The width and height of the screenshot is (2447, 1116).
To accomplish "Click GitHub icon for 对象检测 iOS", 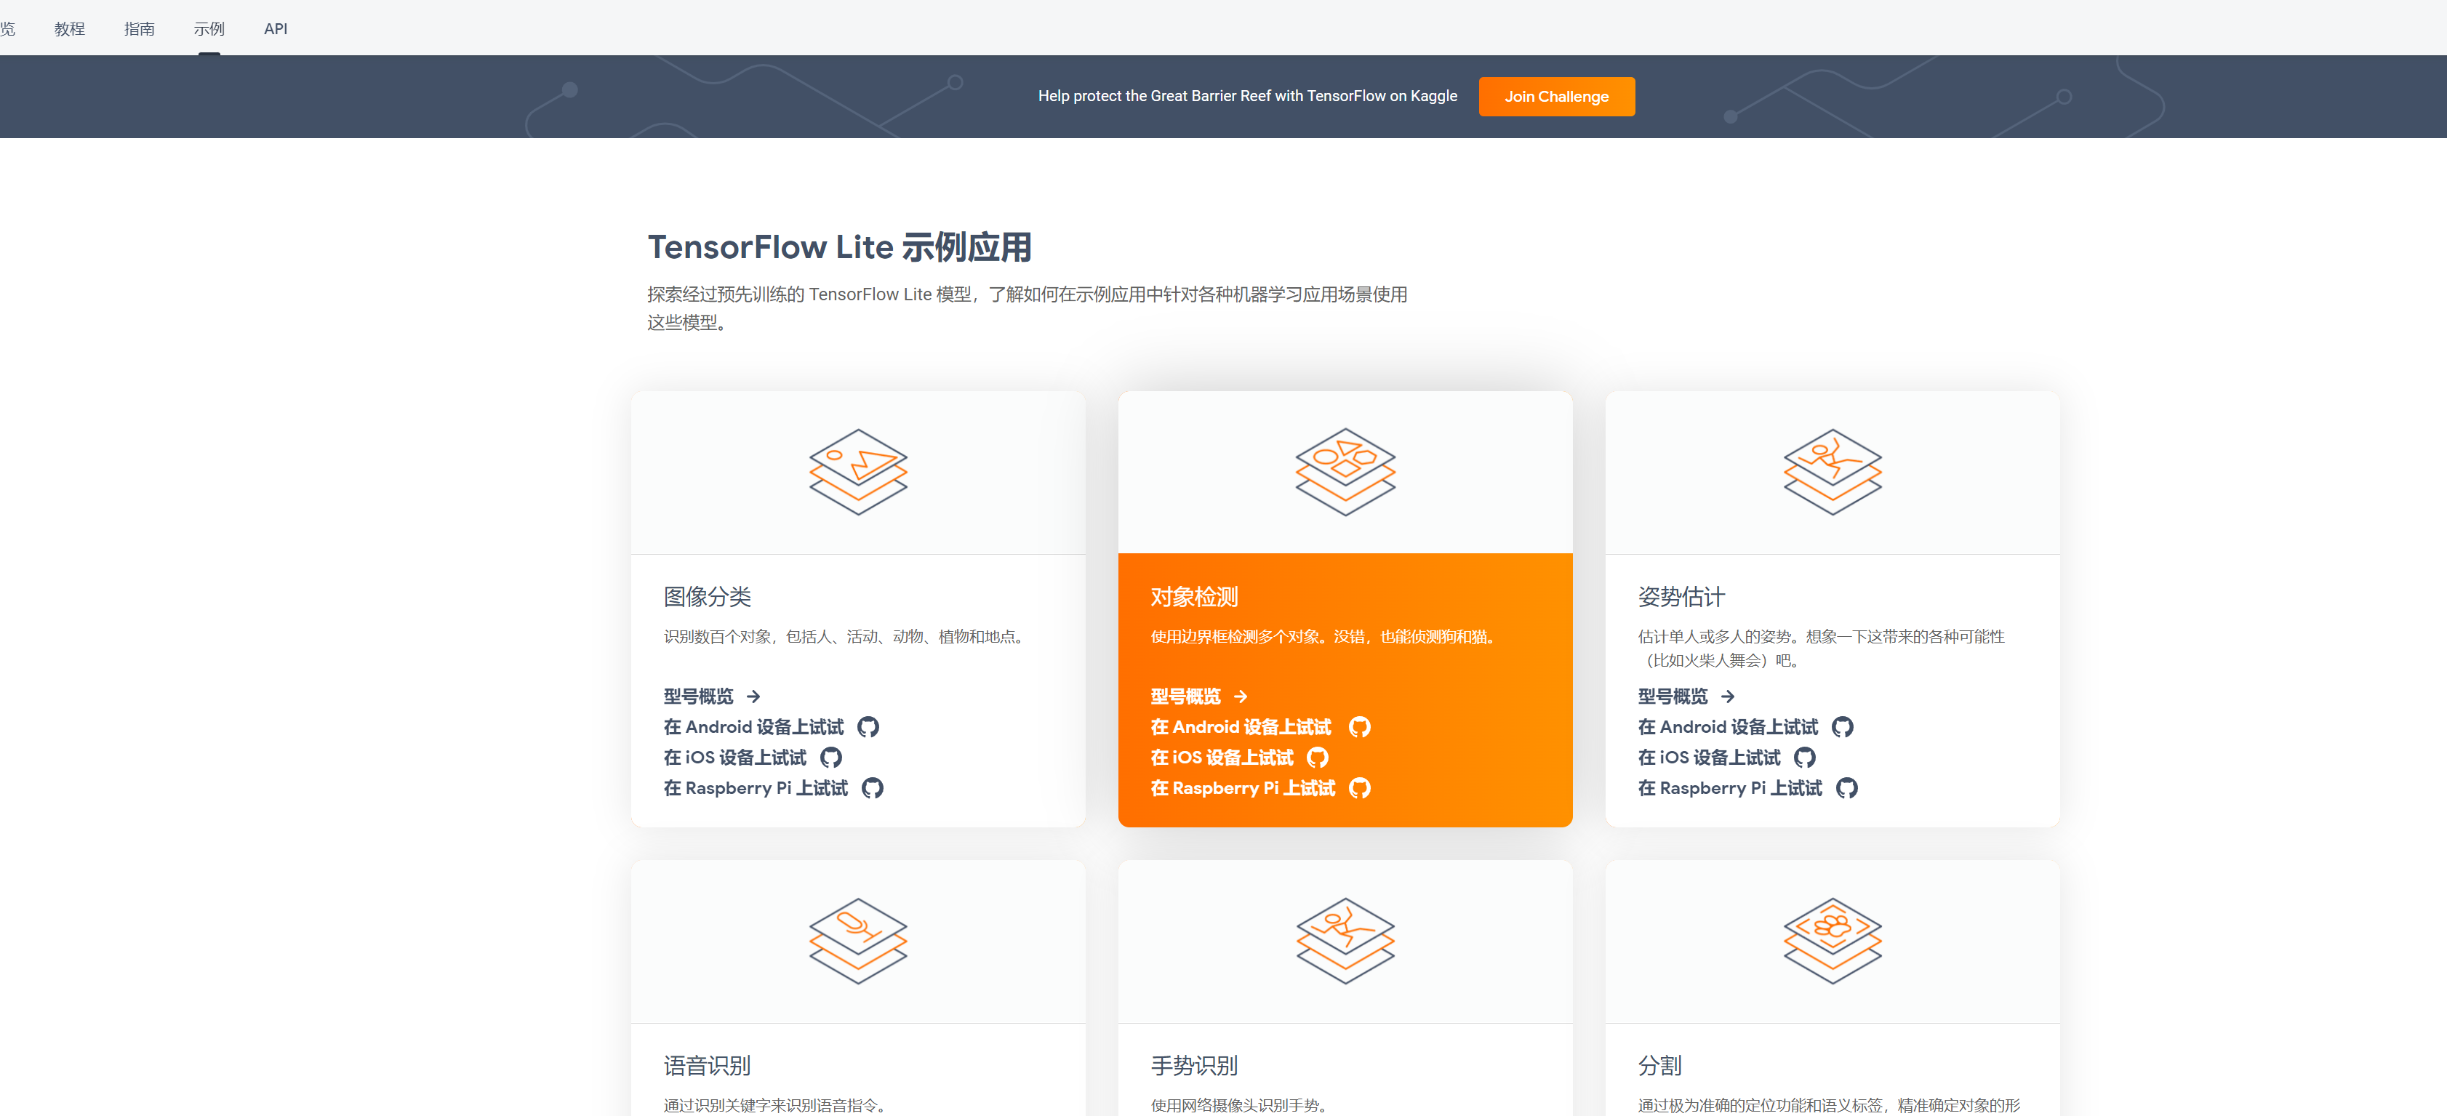I will pyautogui.click(x=1318, y=757).
